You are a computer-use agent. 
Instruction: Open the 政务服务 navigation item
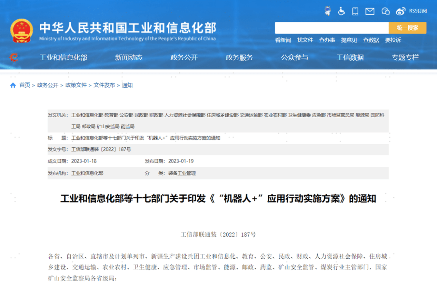pyautogui.click(x=239, y=58)
